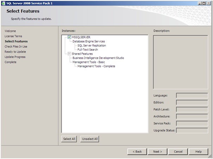Screen dimensions: 213x159
Task: Go back with the Back button
Action: point(137,152)
